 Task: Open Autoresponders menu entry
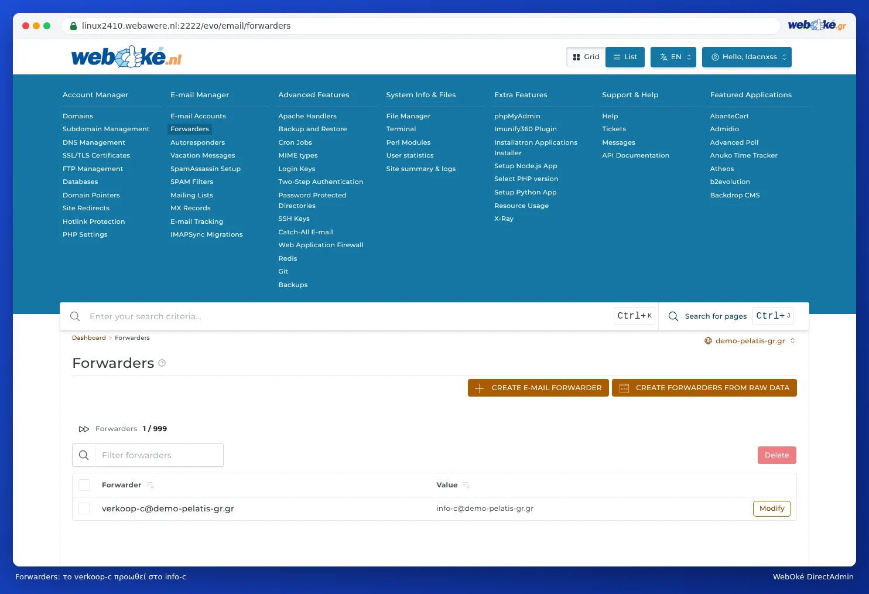pos(197,142)
